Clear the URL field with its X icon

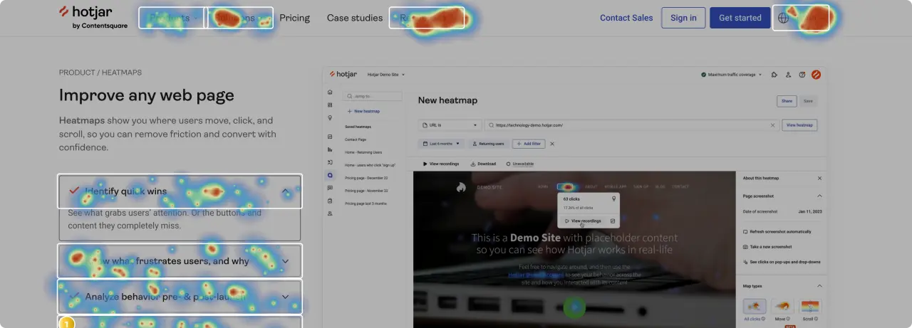[773, 125]
